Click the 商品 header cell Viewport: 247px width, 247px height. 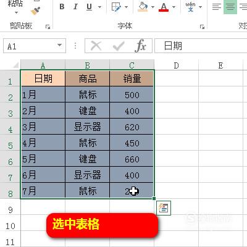point(88,78)
